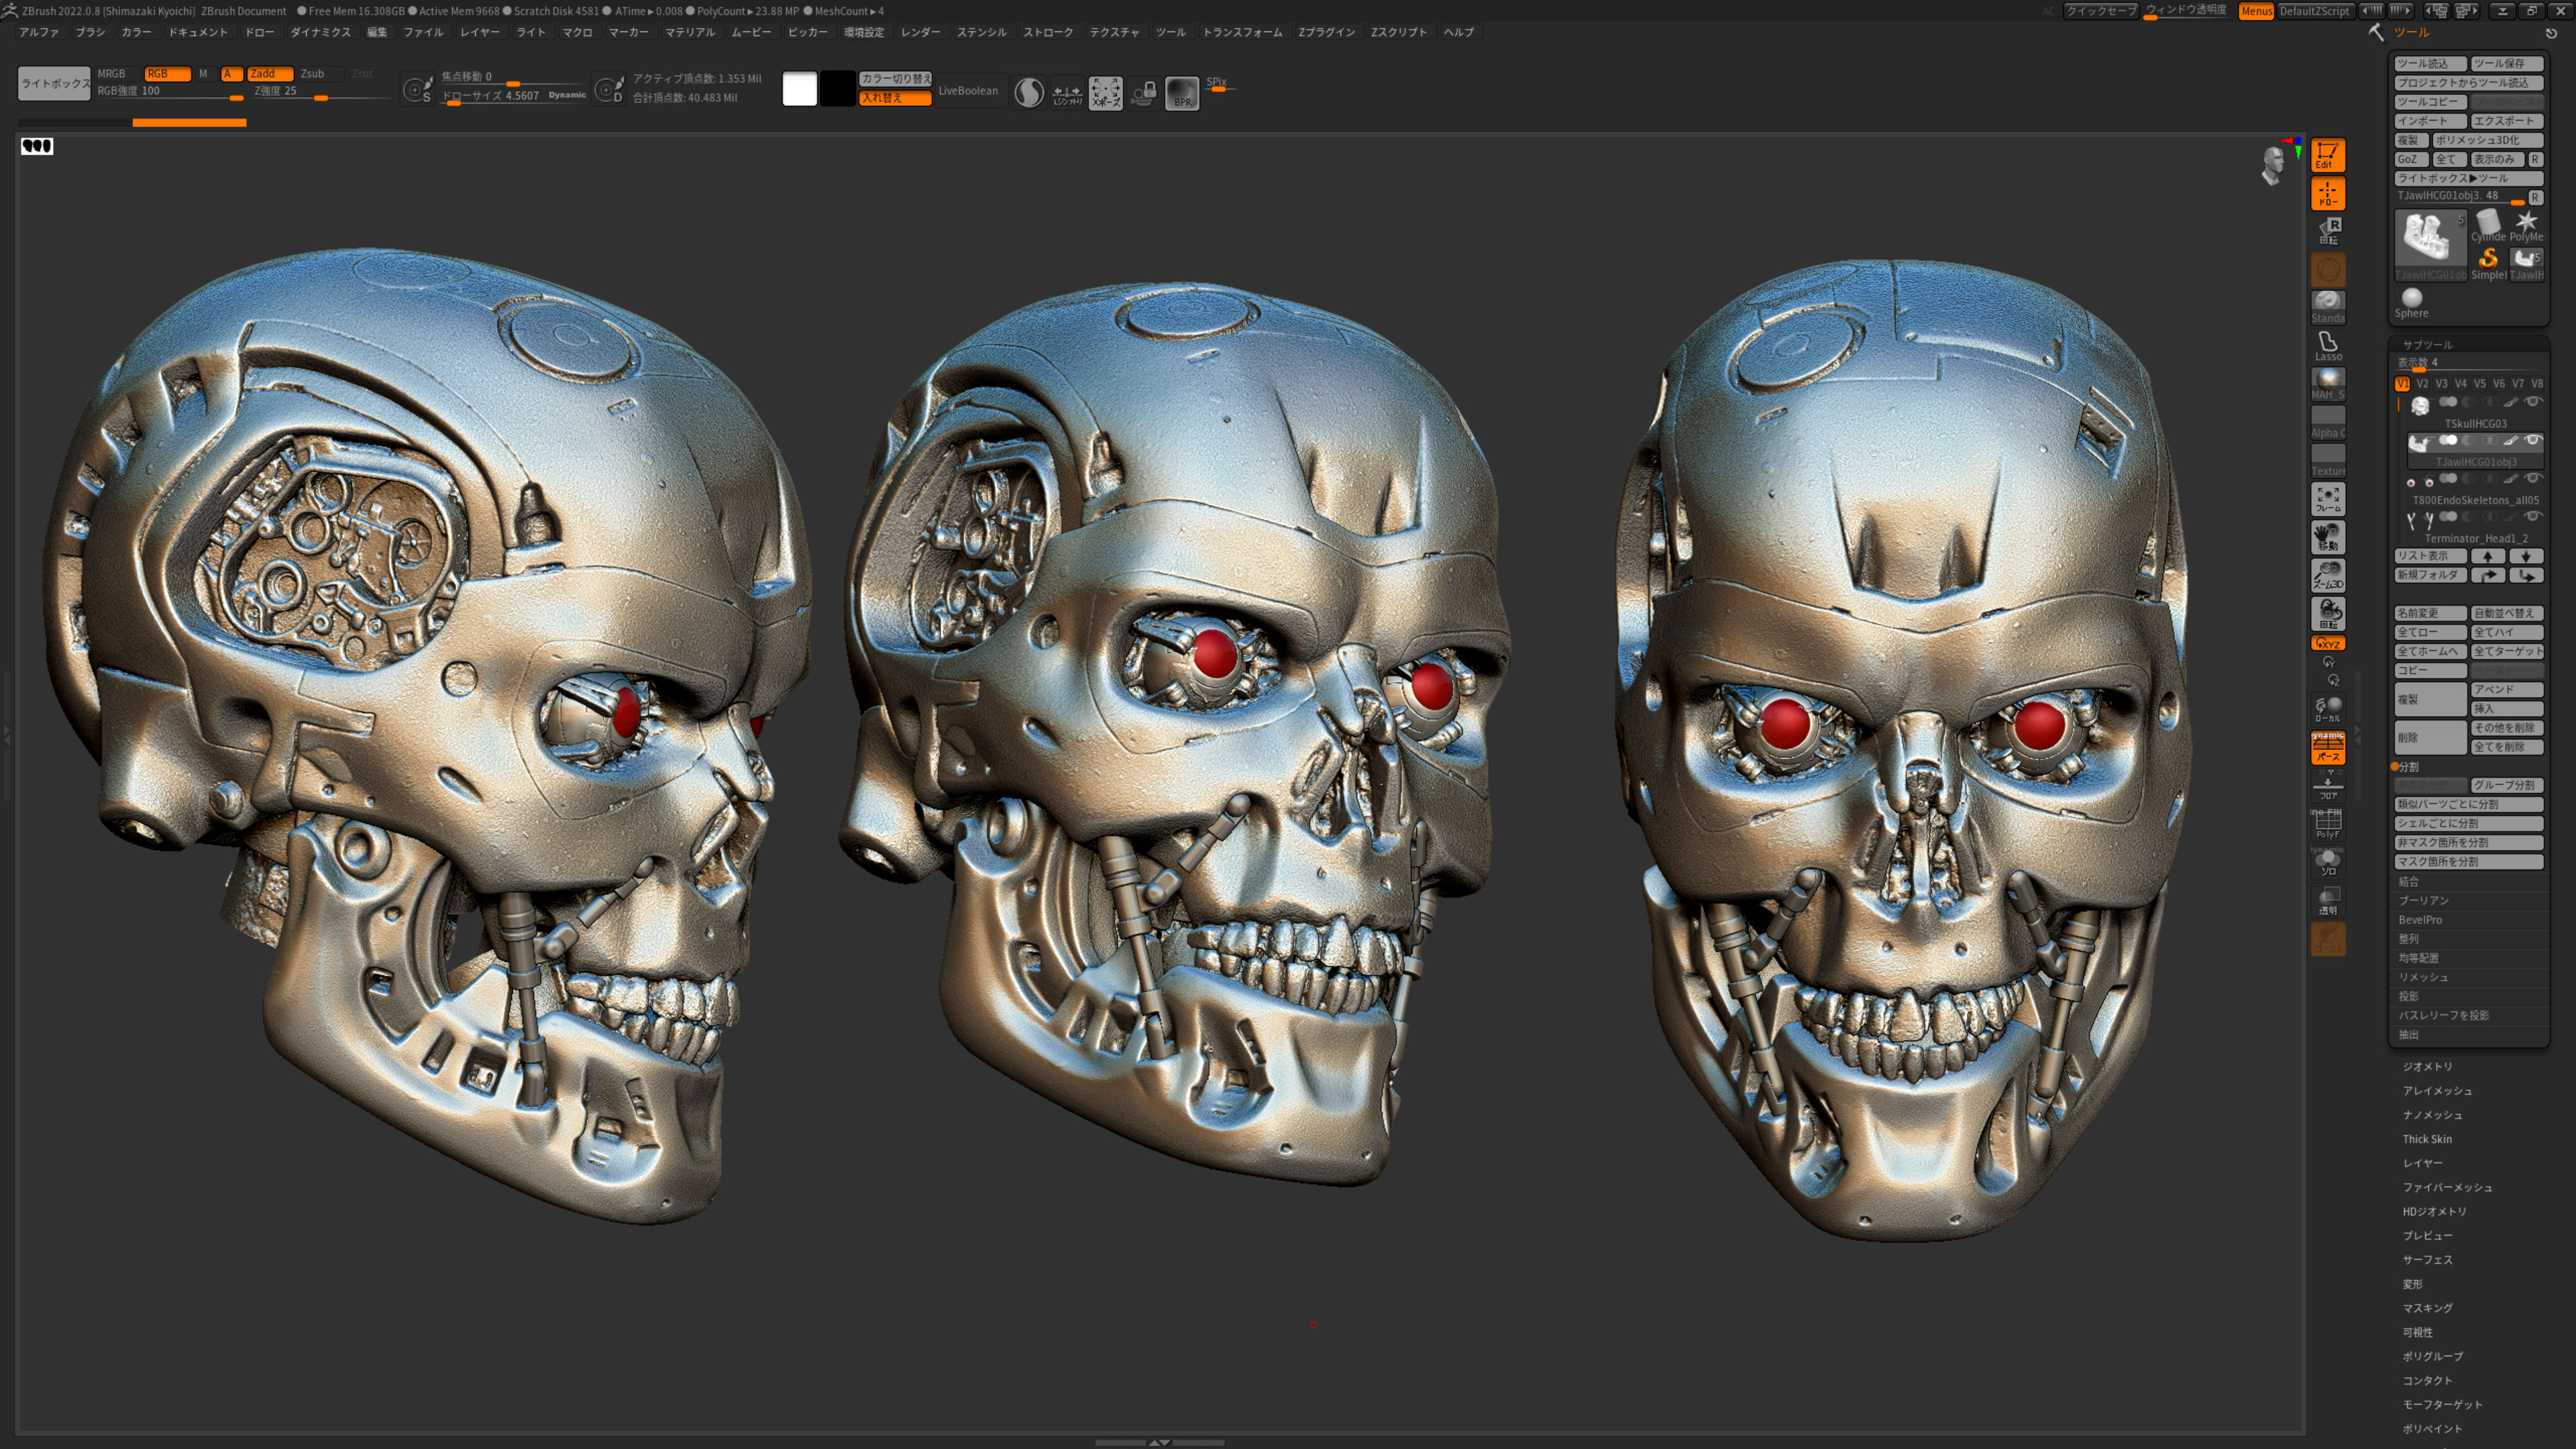Expand the Masking (マスキング) section
The image size is (2576, 1449).
[x=2428, y=1308]
